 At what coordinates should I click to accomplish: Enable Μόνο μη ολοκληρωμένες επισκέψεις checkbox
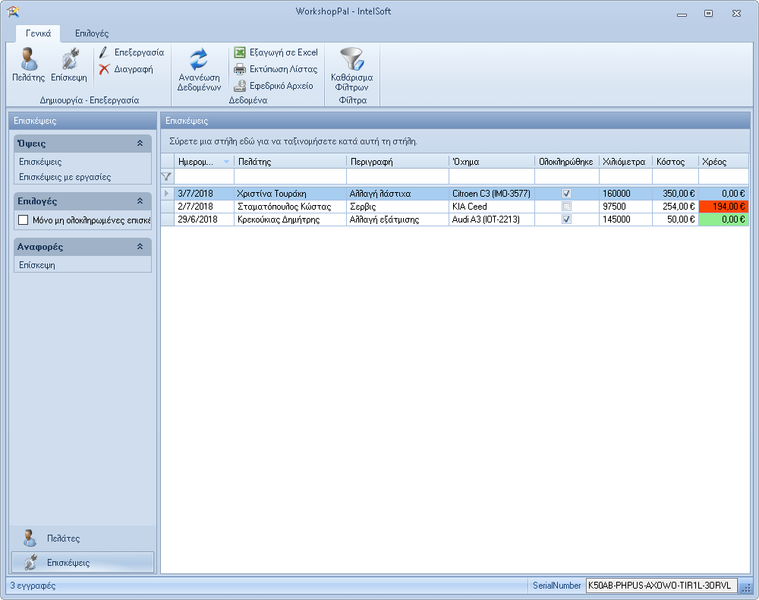click(23, 220)
